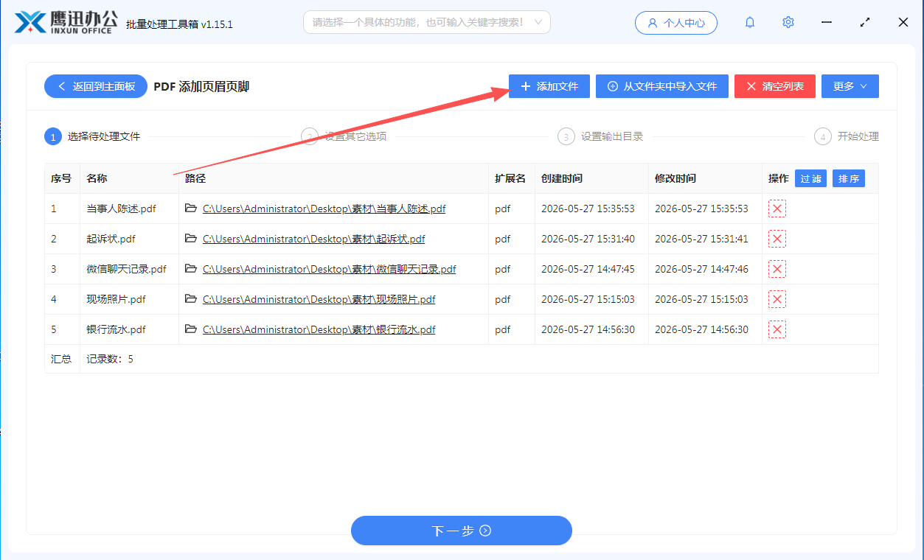Select file name 现场照片.pdf

tap(116, 299)
